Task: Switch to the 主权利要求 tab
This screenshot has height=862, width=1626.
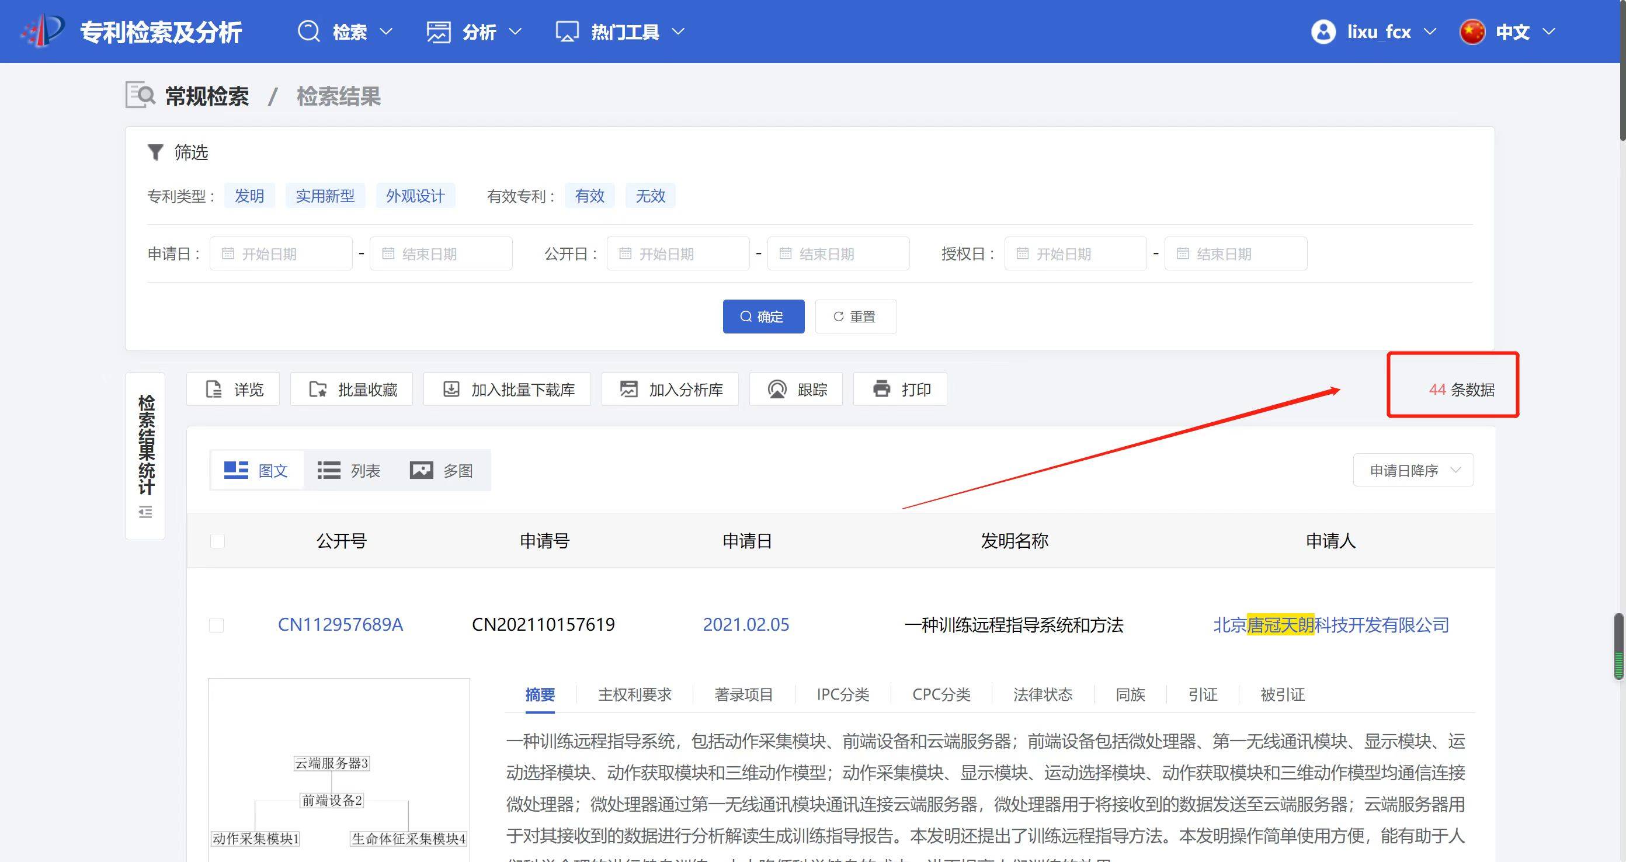Action: tap(634, 695)
